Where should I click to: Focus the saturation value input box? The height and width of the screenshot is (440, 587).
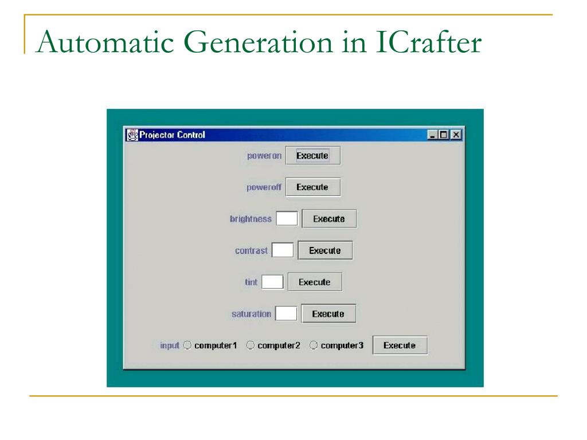(286, 313)
